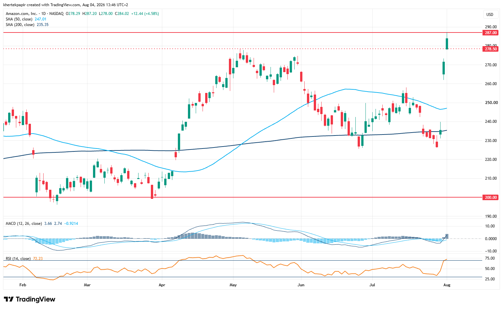
Task: Click the 220.00 price axis label
Action: tap(491, 160)
